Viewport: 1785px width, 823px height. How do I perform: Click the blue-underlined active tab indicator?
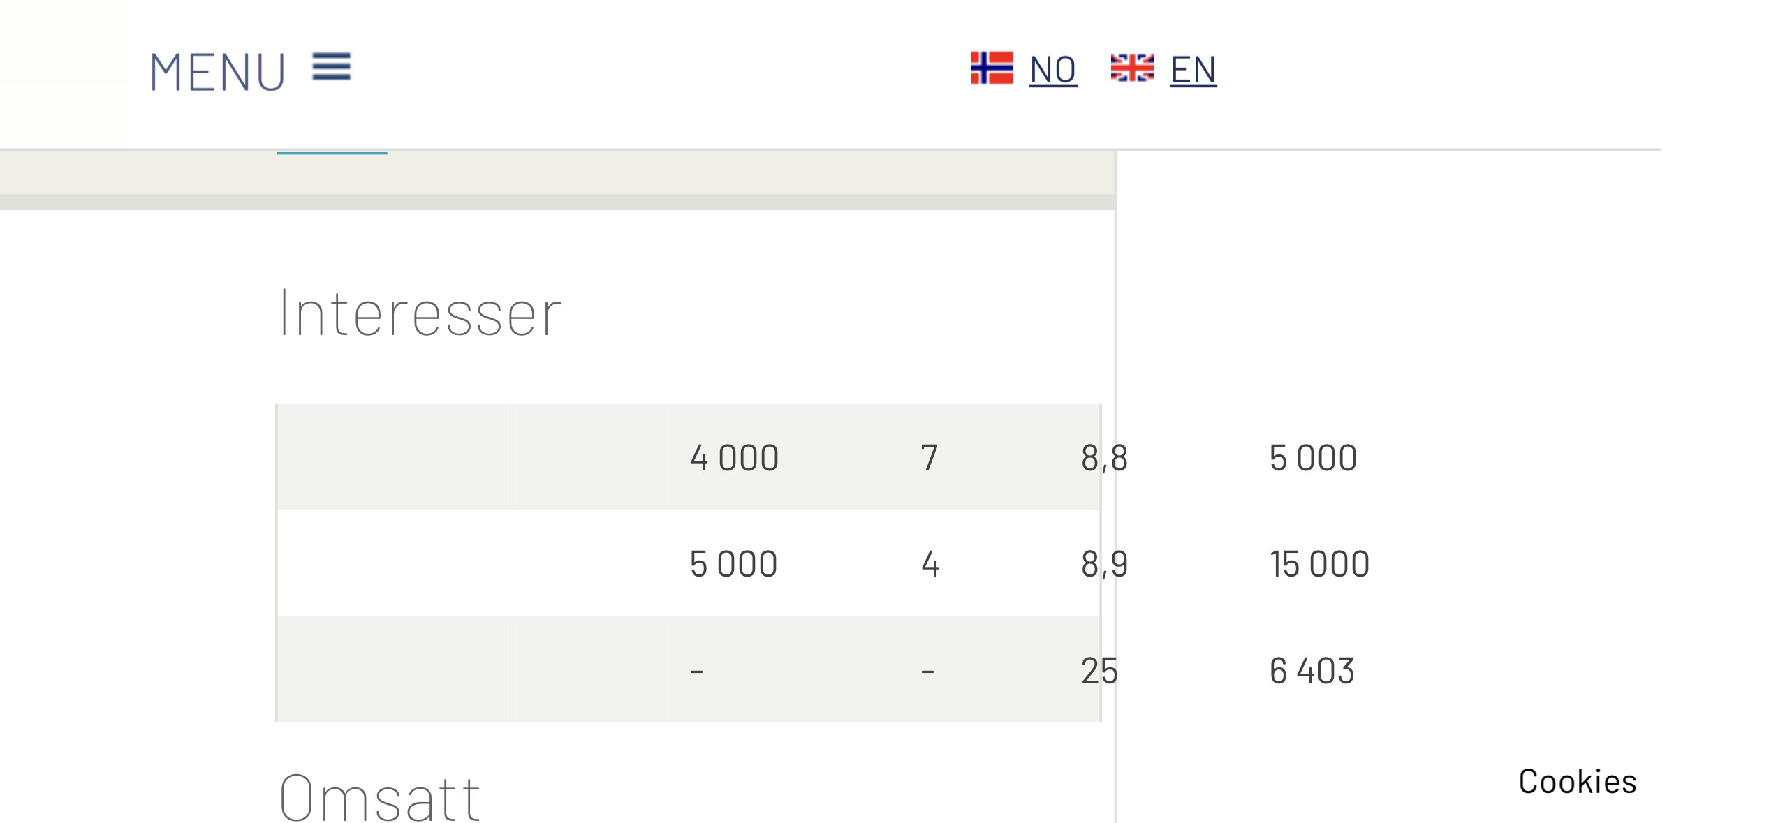332,153
